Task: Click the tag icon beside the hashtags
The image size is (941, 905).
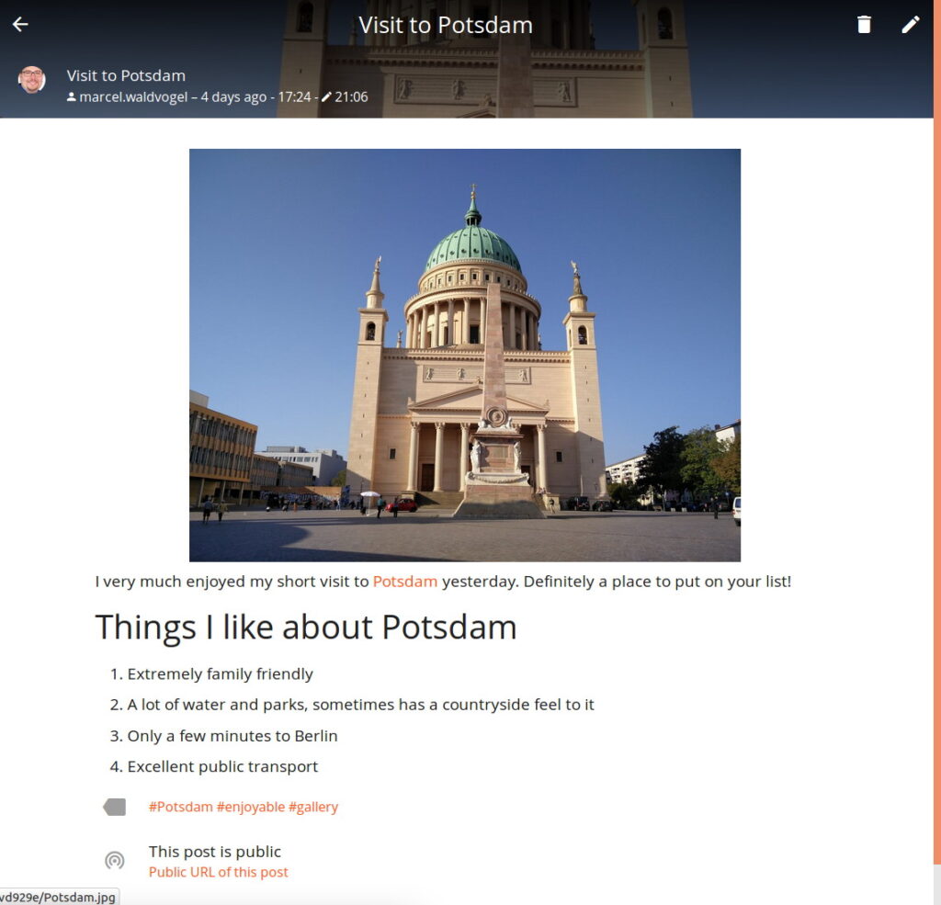Action: 115,808
